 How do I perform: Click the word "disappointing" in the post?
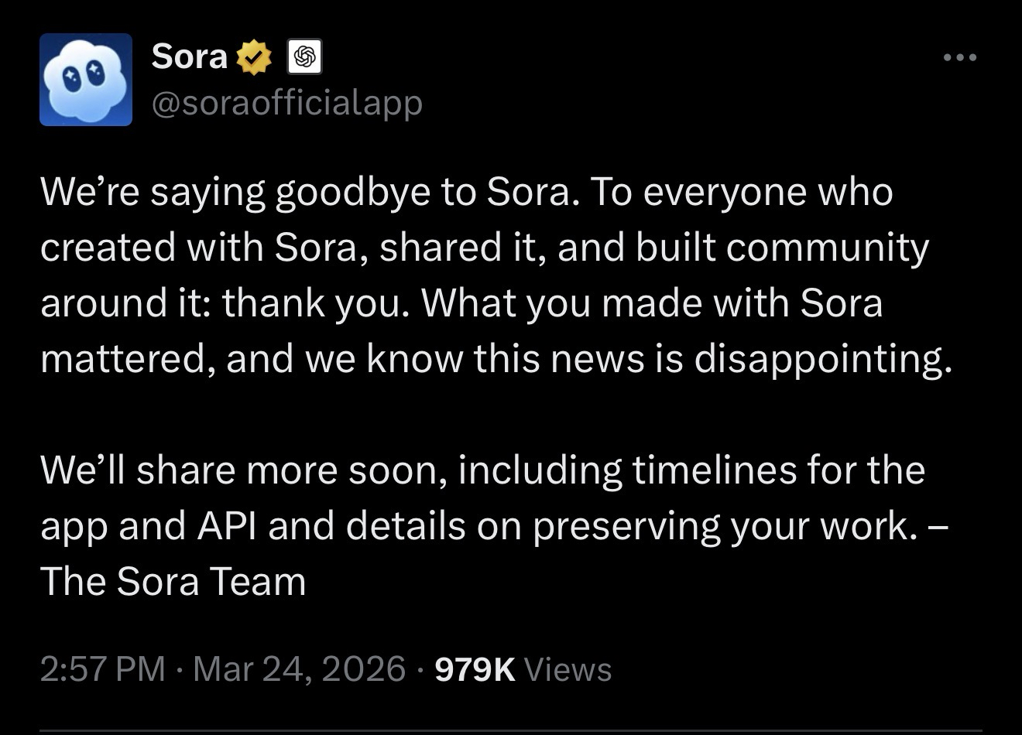pyautogui.click(x=821, y=358)
